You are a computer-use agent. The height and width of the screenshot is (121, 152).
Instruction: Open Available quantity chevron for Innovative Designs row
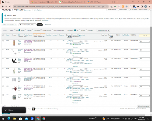coord(51,95)
